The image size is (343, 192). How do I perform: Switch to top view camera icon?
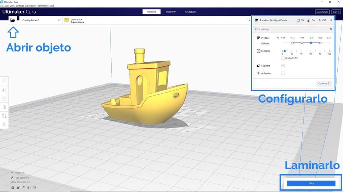pyautogui.click(x=23, y=188)
